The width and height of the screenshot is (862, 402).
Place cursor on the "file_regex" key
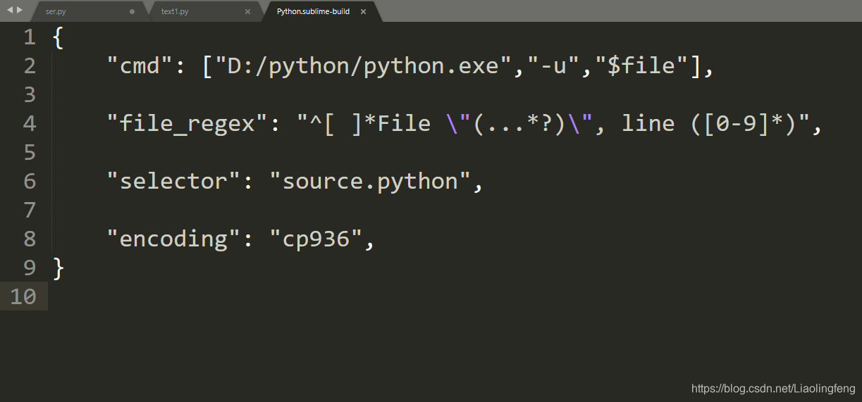pos(186,124)
